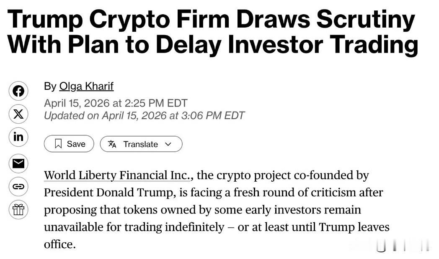Open the Translate language selection menu

coord(141,144)
